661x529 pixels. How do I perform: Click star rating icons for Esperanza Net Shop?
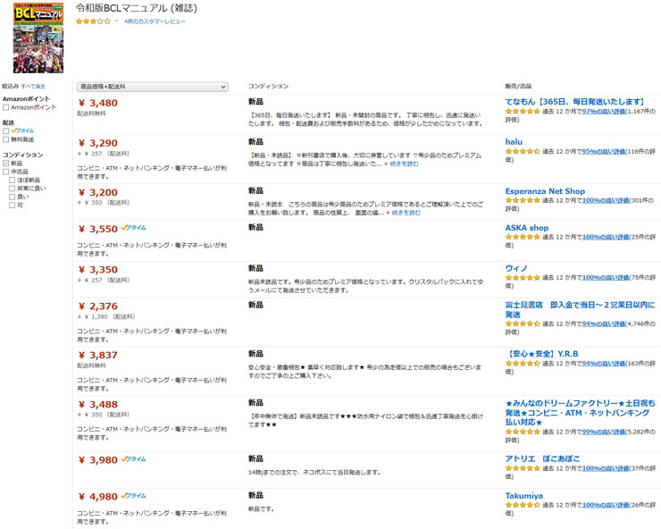coord(523,200)
